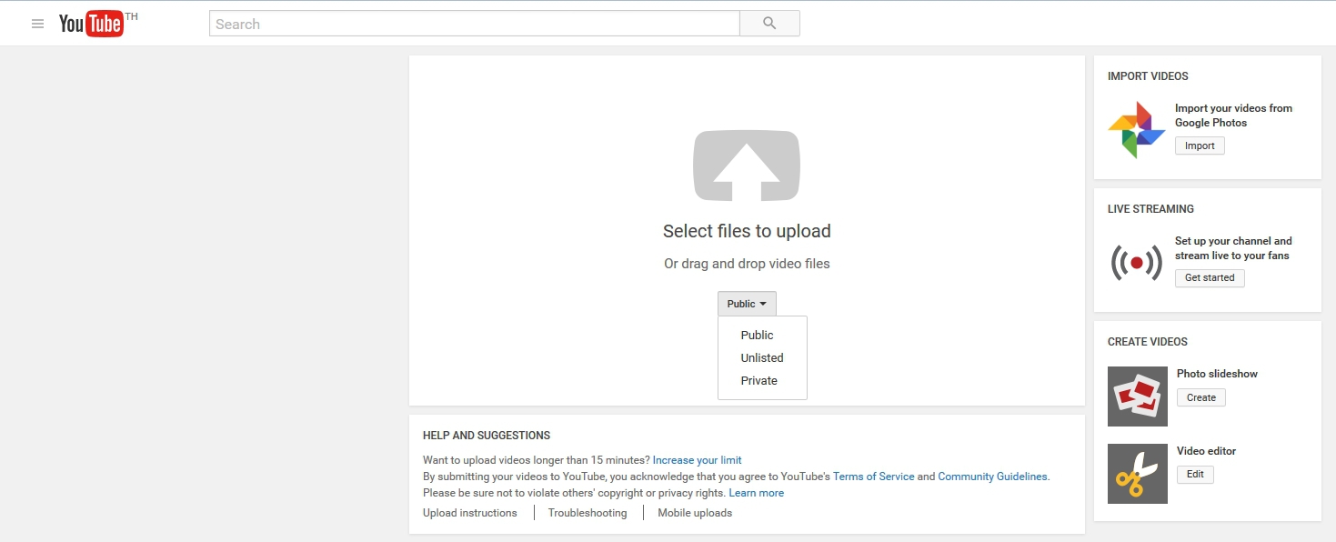Open the Increase your limit link
This screenshot has height=542, width=1336.
tap(697, 460)
